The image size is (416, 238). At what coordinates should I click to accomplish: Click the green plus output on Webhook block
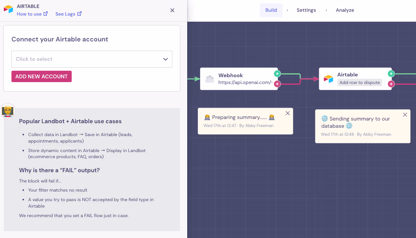pyautogui.click(x=277, y=73)
